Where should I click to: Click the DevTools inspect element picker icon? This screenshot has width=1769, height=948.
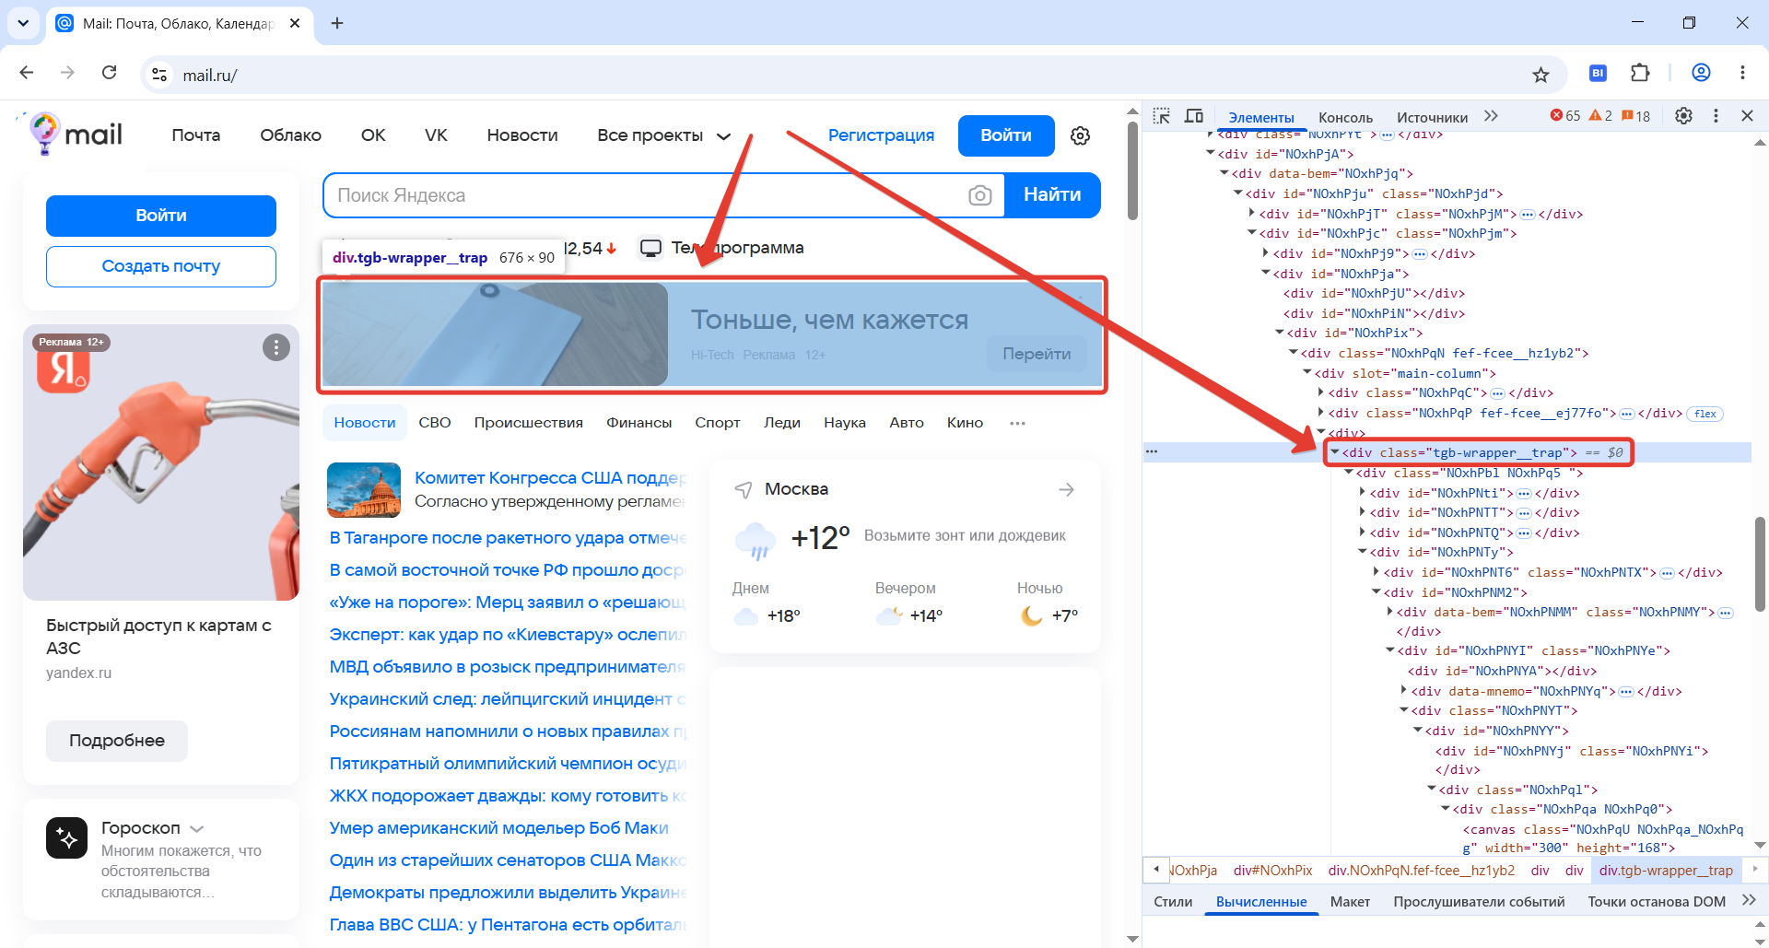[x=1161, y=116]
